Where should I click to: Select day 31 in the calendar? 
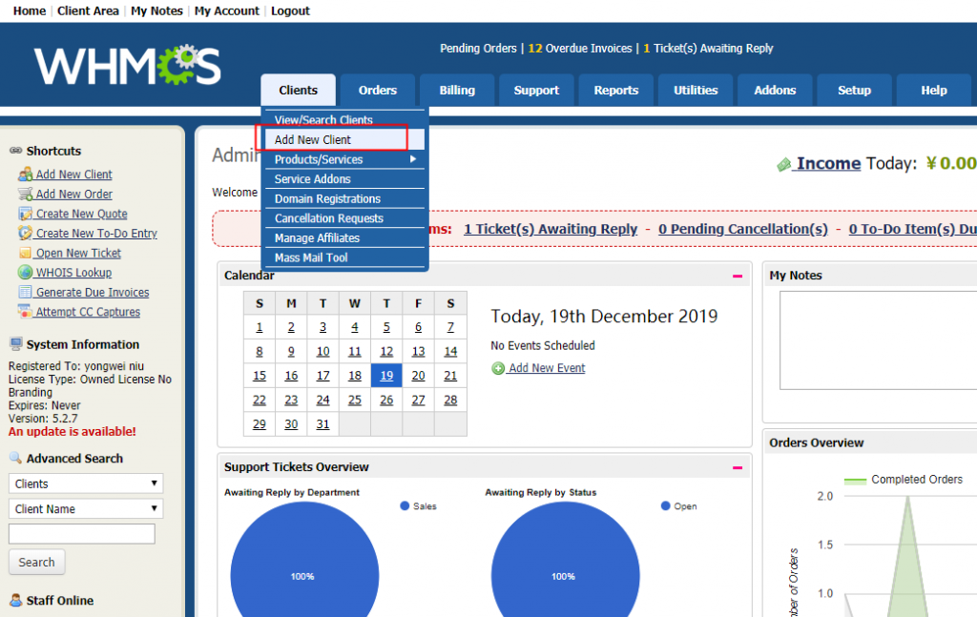pos(322,424)
